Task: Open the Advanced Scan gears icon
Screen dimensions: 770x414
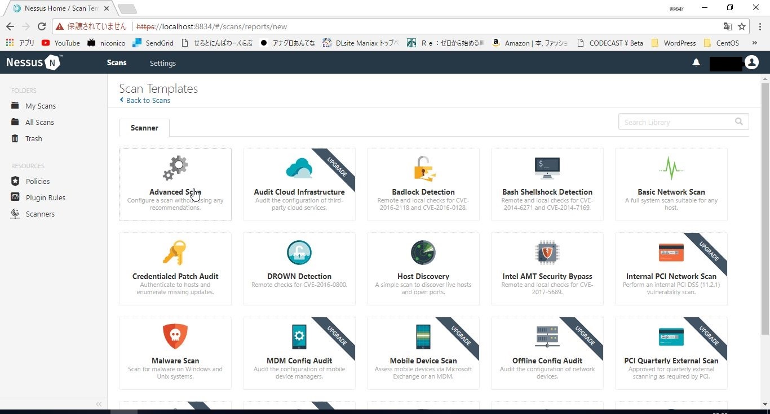Action: coord(175,168)
